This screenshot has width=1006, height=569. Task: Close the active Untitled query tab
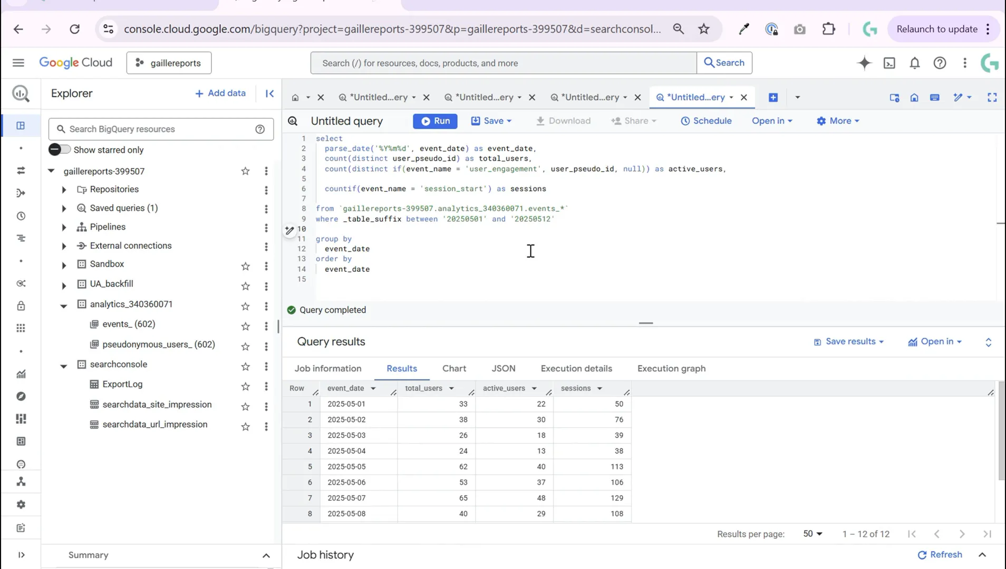tap(744, 97)
